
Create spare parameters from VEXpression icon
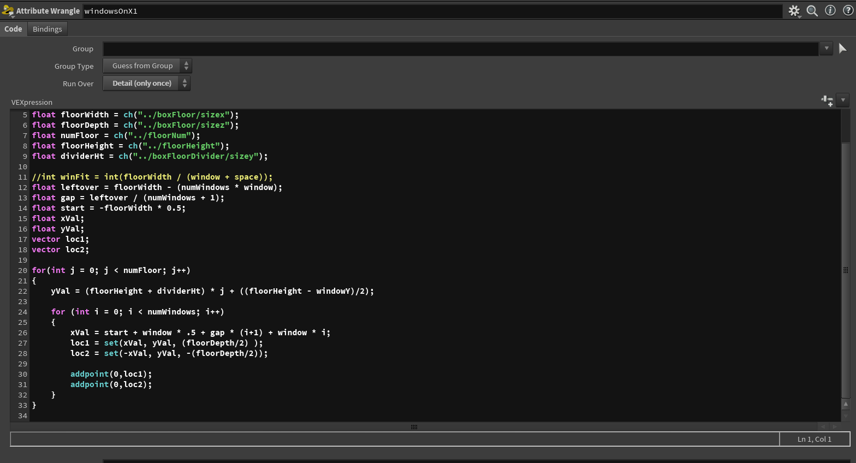pos(827,100)
